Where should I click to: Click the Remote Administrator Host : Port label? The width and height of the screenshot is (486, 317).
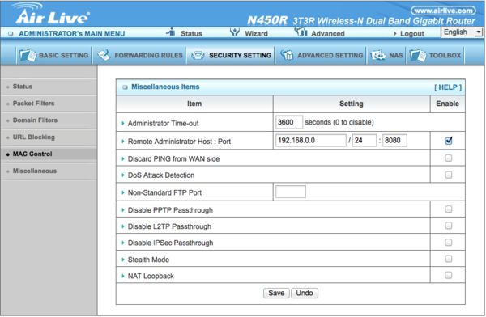click(179, 142)
